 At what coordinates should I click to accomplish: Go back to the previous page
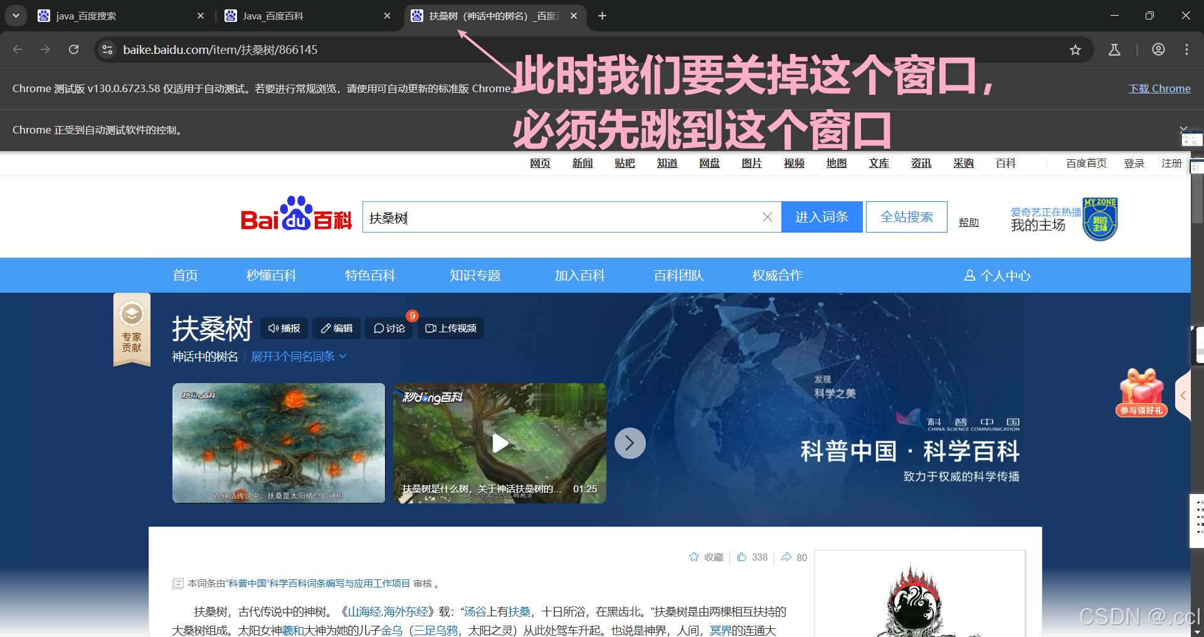tap(18, 50)
